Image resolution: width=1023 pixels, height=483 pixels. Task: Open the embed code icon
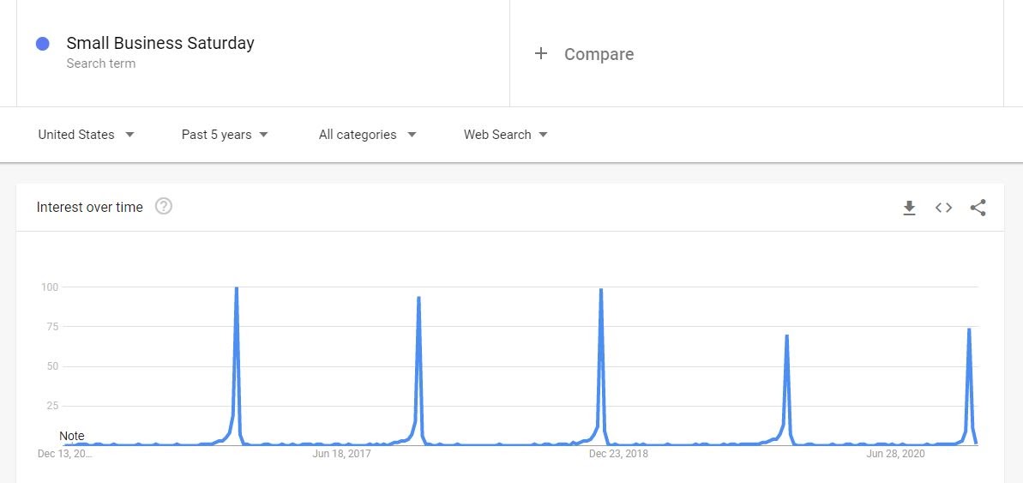[x=943, y=208]
